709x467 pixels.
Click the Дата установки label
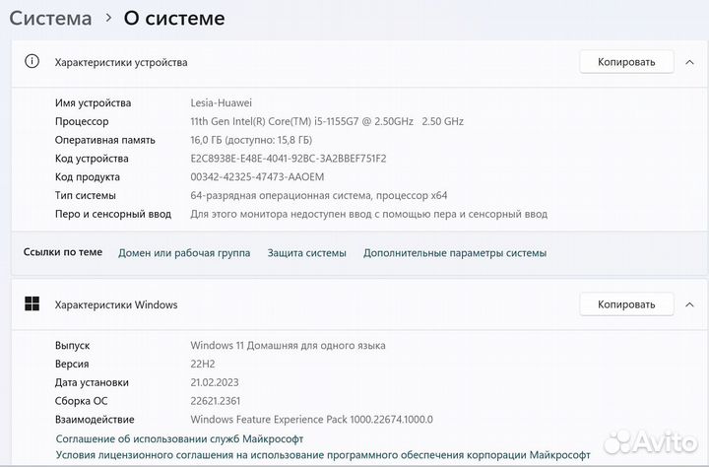coord(92,382)
